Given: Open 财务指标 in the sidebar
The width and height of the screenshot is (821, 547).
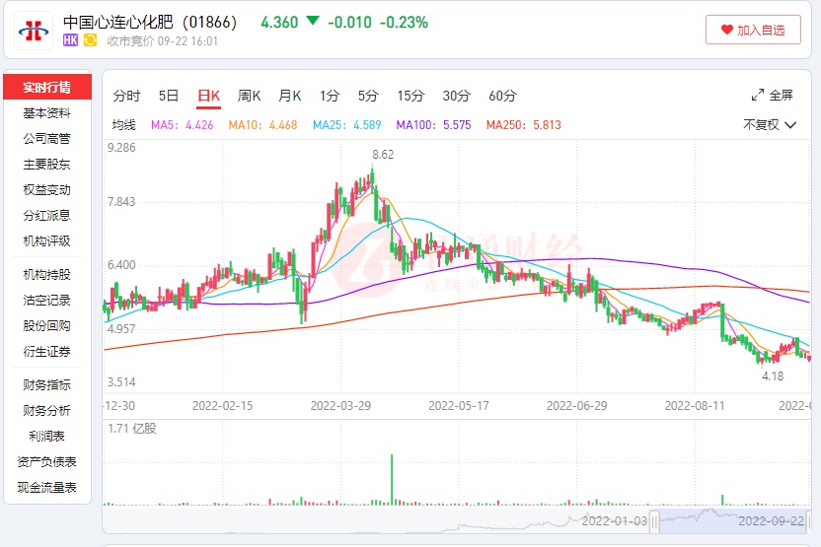Looking at the screenshot, I should point(47,385).
